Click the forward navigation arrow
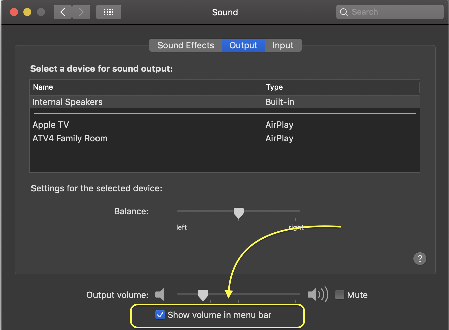This screenshot has height=330, width=449. coord(81,12)
